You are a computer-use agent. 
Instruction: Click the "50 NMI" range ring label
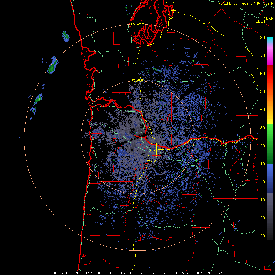[137, 81]
